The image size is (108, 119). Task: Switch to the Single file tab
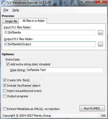click(x=11, y=21)
